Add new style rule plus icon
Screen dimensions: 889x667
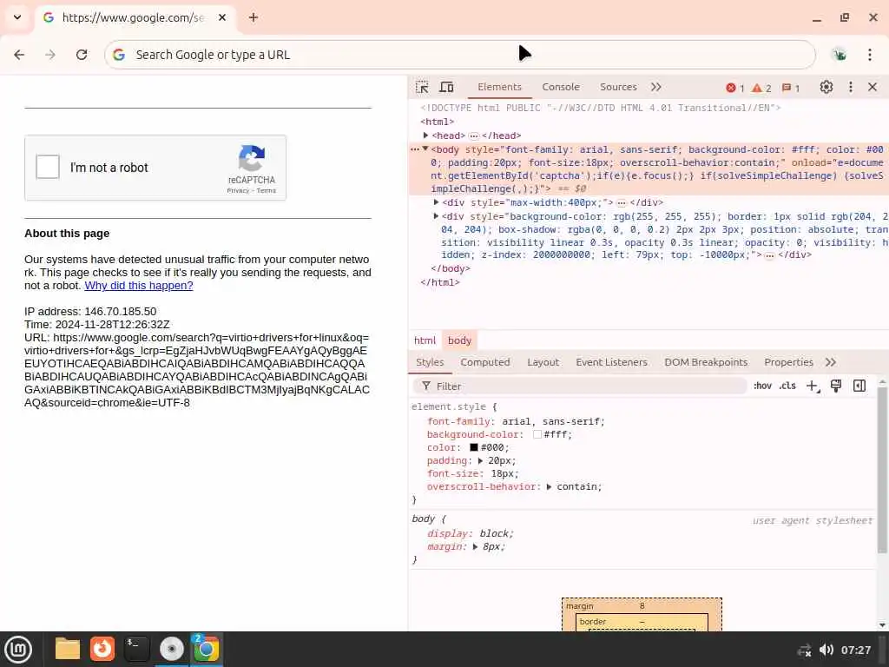click(813, 386)
